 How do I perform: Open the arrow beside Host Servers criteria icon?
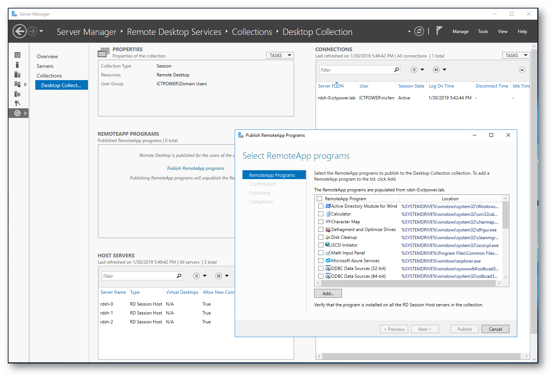(205, 276)
